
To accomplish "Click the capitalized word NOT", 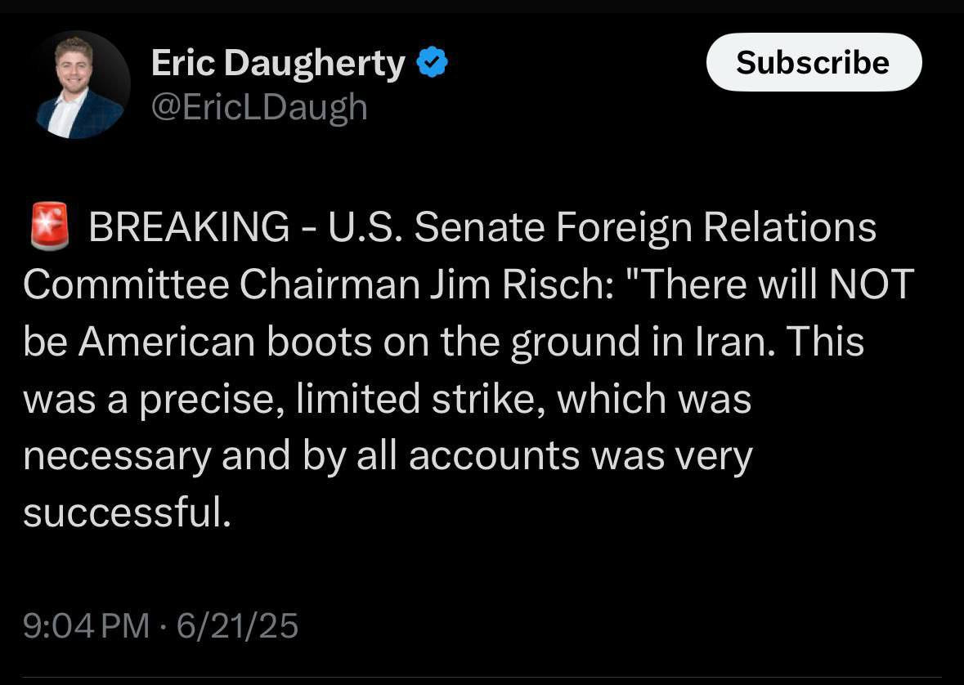I will point(871,284).
